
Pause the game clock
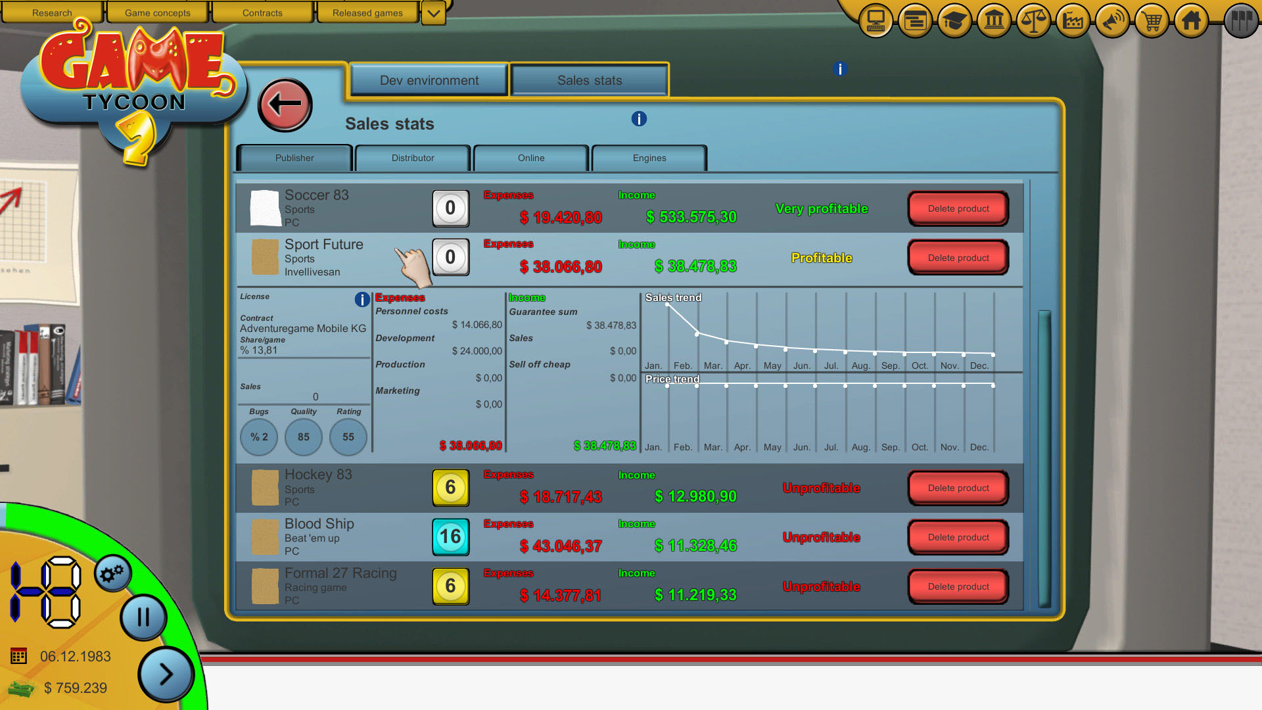click(143, 617)
